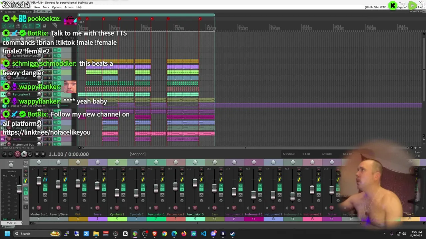
Task: Solo the Reverb/Delay mixer strip
Action: (x=65, y=174)
